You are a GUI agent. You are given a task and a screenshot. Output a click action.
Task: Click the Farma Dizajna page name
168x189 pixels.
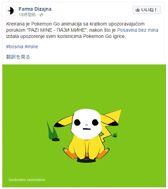click(35, 9)
